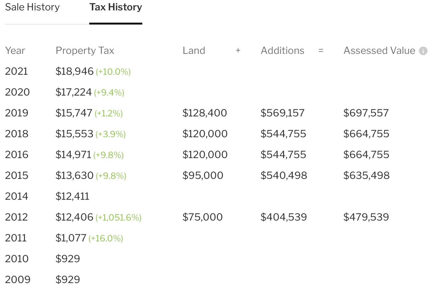Viewport: 441px width, 299px height.
Task: Click the Assessed Value info icon
Action: [423, 51]
